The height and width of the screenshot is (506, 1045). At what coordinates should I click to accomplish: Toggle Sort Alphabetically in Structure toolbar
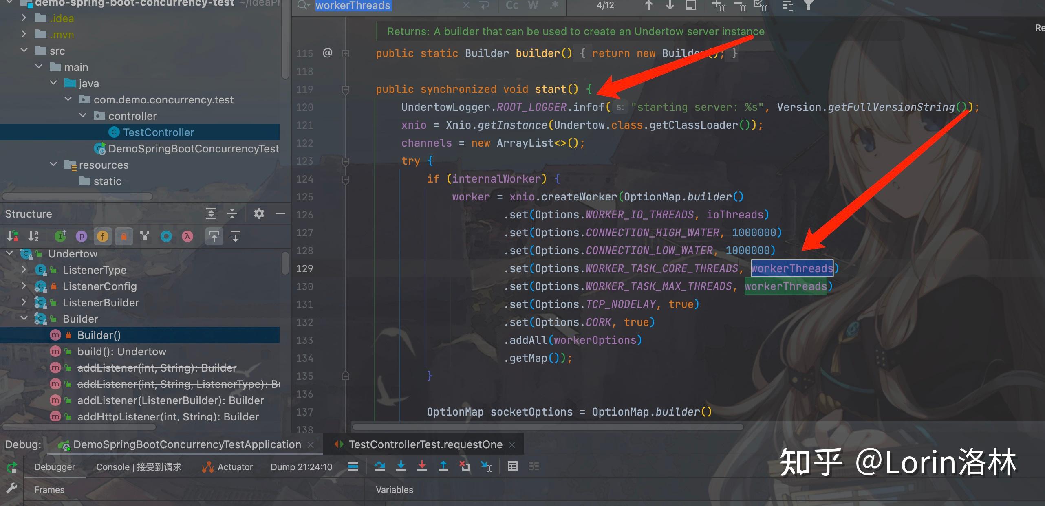coord(33,236)
